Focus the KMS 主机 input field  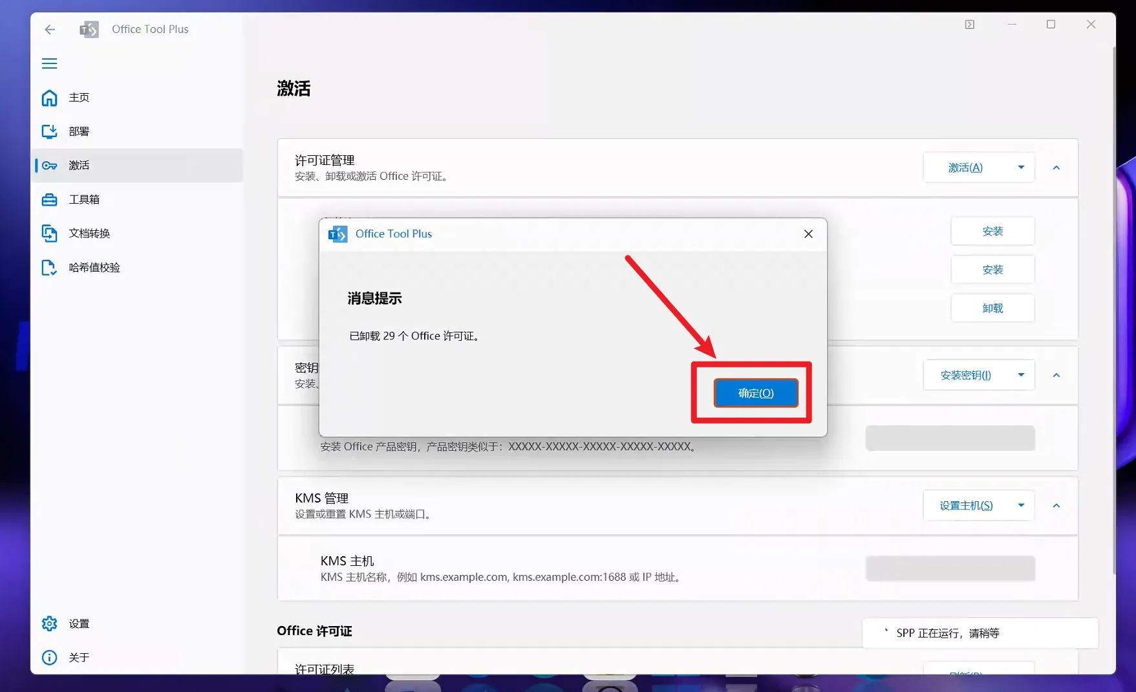pos(950,568)
